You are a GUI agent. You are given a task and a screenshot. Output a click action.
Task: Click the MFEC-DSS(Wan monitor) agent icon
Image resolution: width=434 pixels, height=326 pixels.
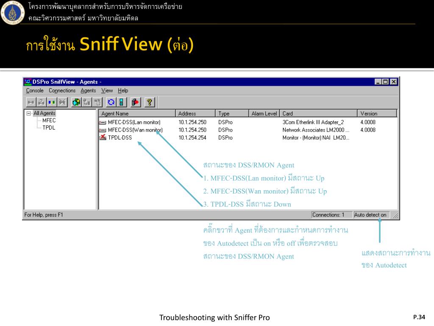103,130
